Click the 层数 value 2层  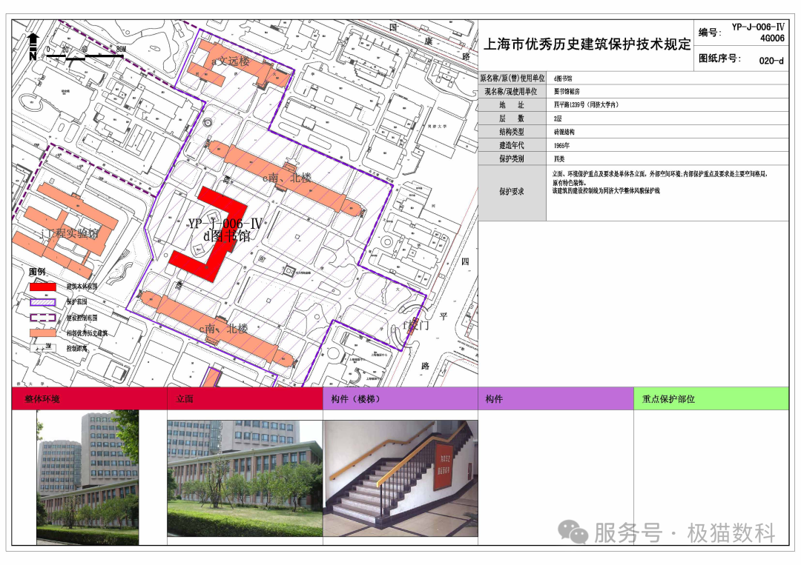coord(558,118)
